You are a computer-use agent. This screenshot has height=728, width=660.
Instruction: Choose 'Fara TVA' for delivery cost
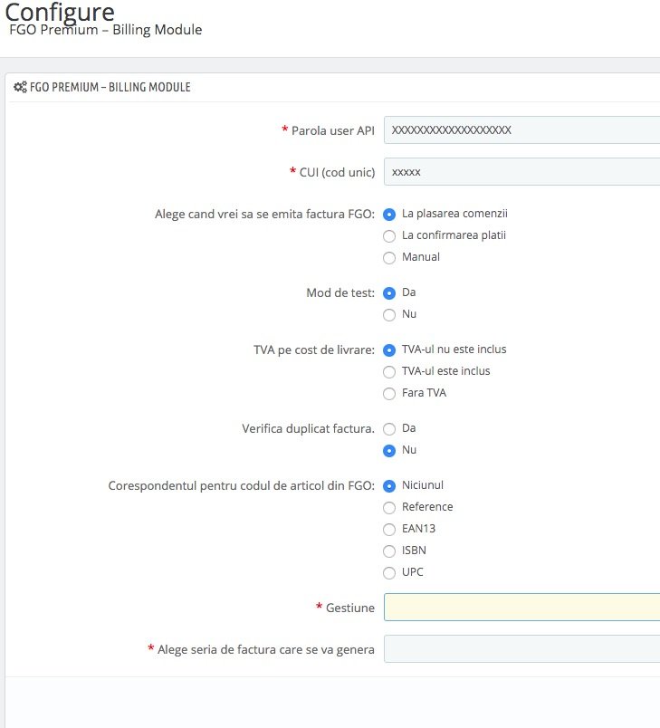(389, 394)
